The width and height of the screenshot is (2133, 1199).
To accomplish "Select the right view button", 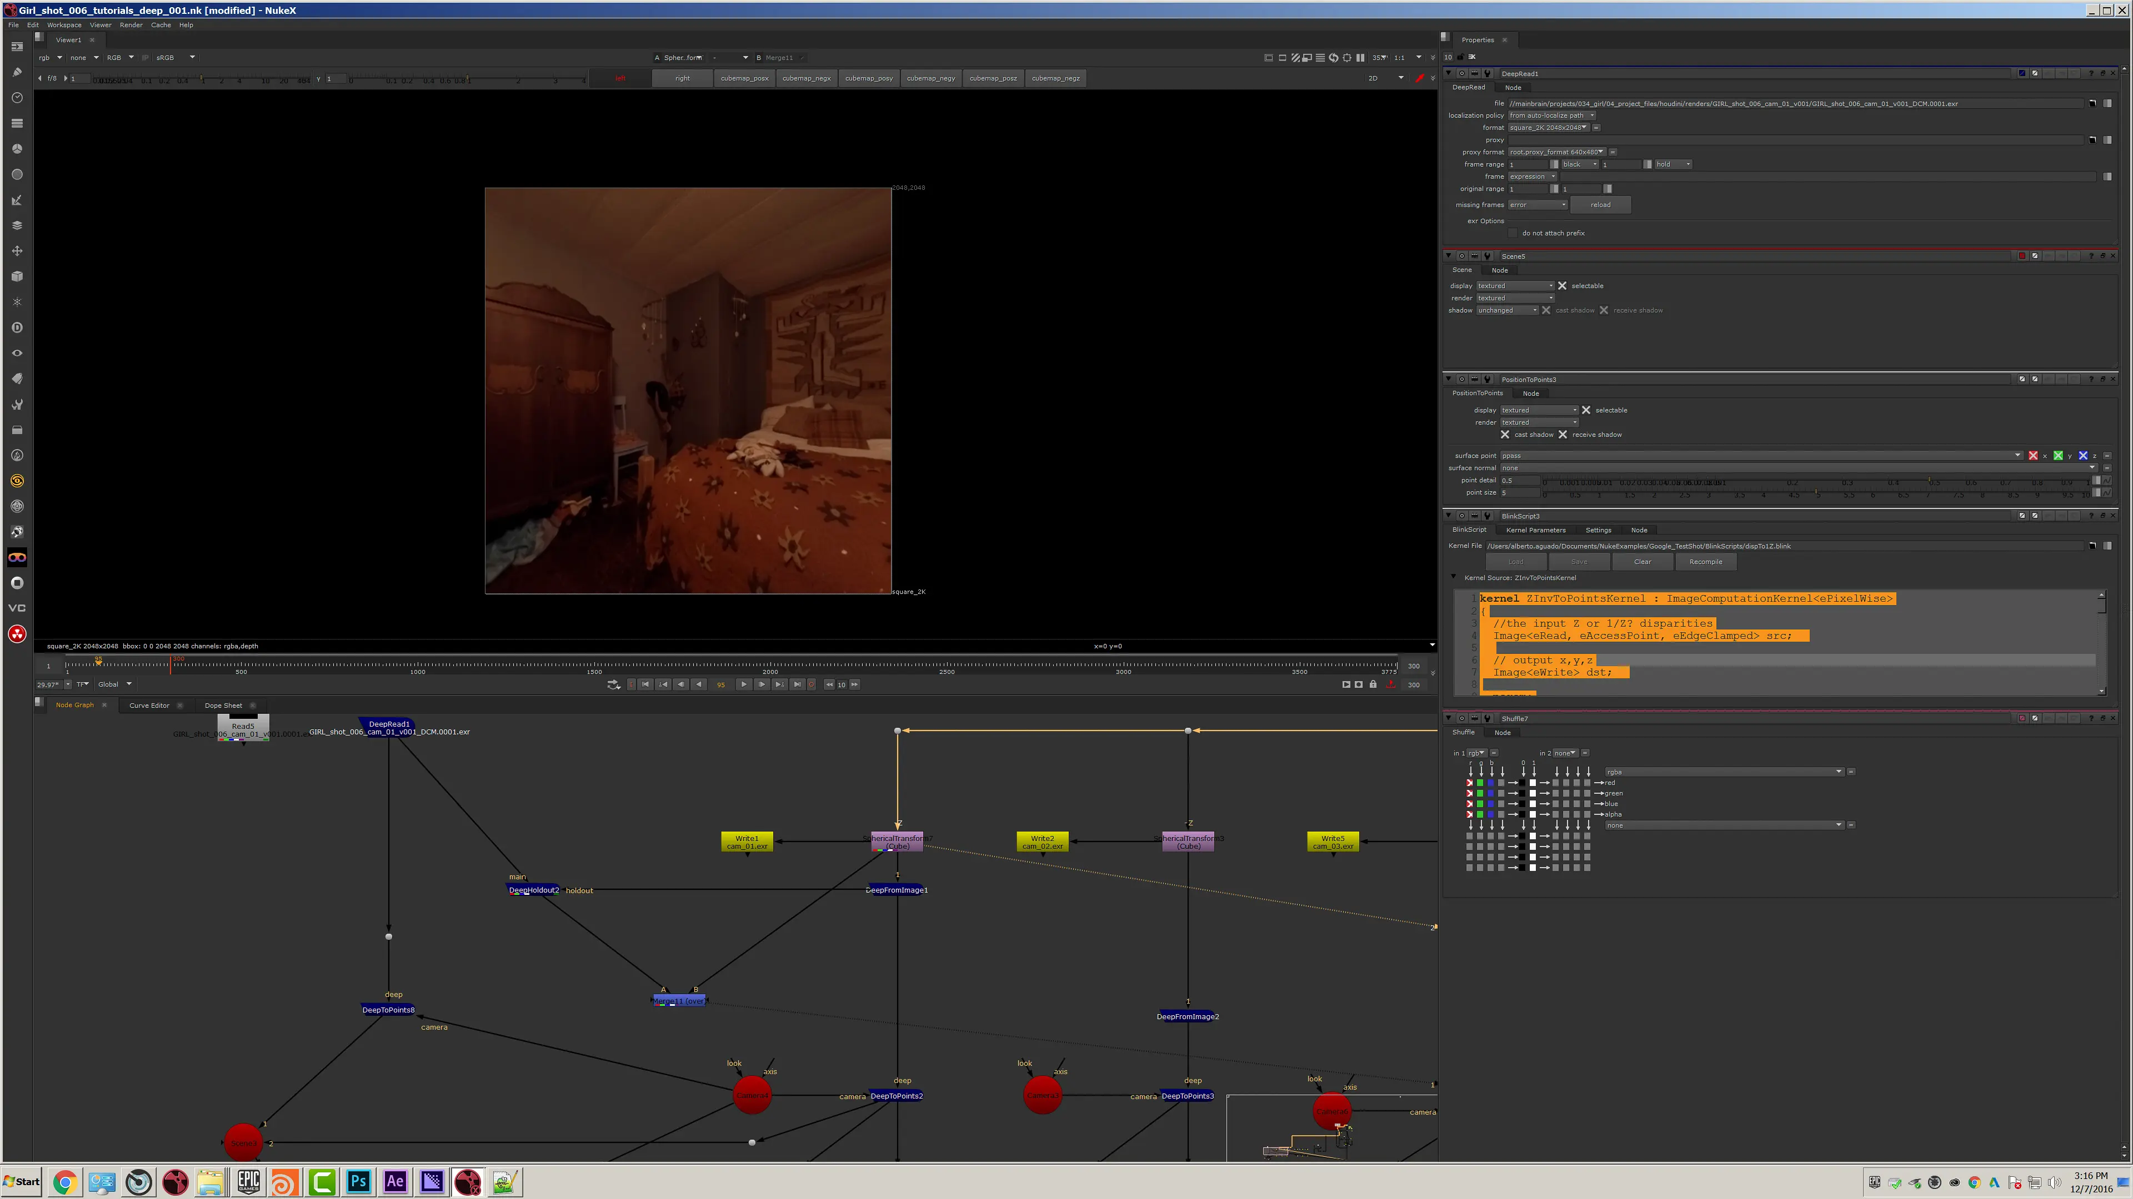I will tap(682, 78).
